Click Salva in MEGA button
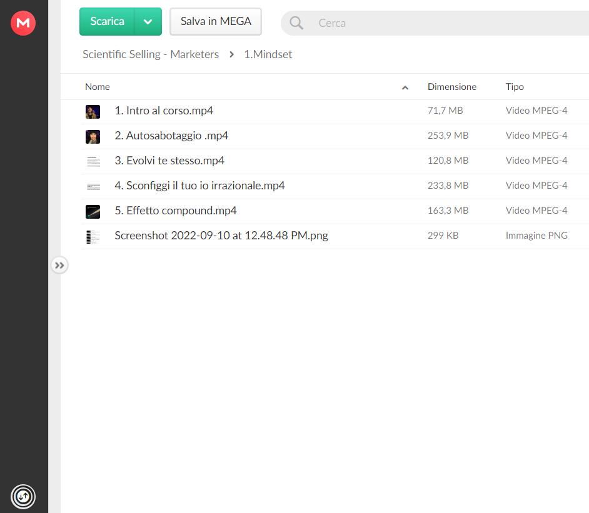Screen dimensions: 589x513 pyautogui.click(x=216, y=21)
